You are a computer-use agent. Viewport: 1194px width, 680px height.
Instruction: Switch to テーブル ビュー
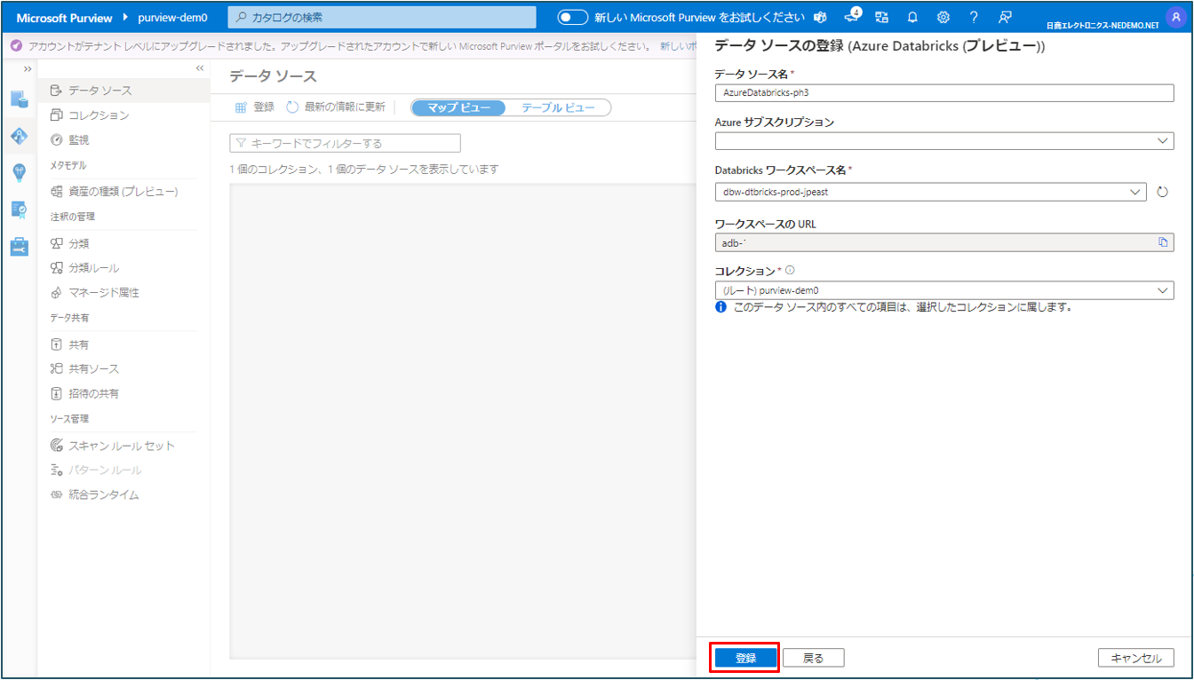point(558,107)
